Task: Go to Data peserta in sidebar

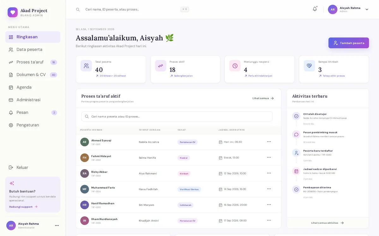Action: tap(33, 49)
